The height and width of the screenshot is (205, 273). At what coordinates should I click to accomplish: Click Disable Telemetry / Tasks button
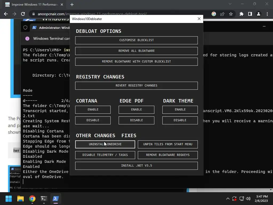(105, 155)
